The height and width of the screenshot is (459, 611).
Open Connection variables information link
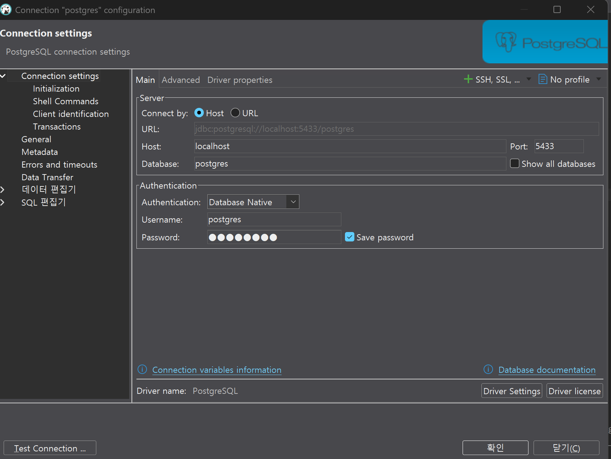[x=217, y=370]
